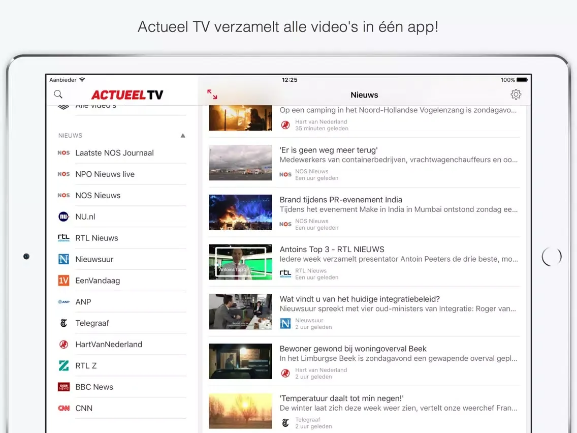Select BBC News channel
The image size is (577, 433).
coord(94,387)
